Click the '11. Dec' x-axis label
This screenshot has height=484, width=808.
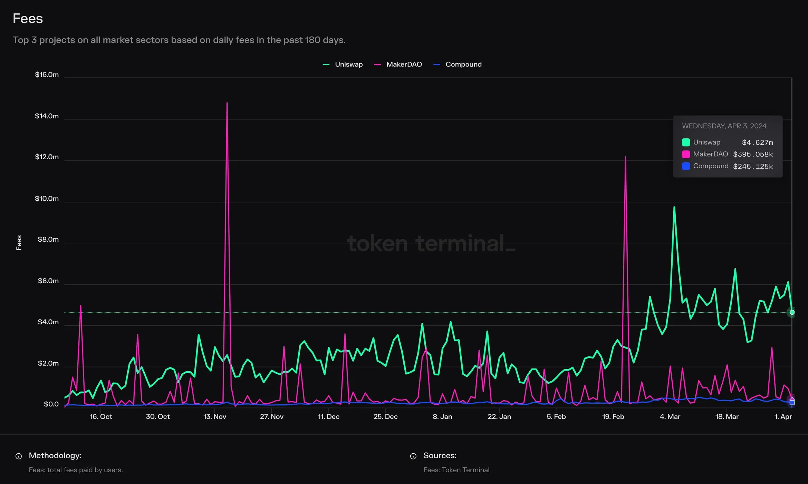click(328, 416)
